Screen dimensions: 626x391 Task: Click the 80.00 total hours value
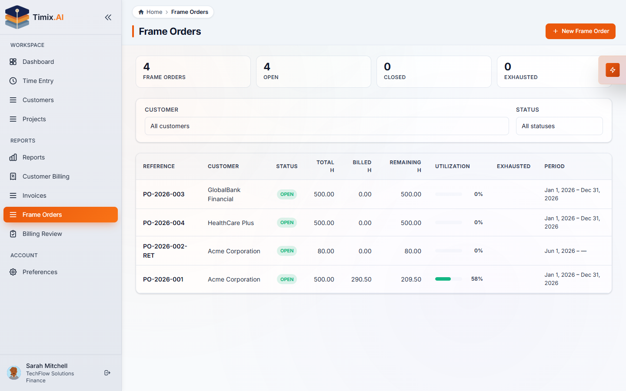pos(326,251)
